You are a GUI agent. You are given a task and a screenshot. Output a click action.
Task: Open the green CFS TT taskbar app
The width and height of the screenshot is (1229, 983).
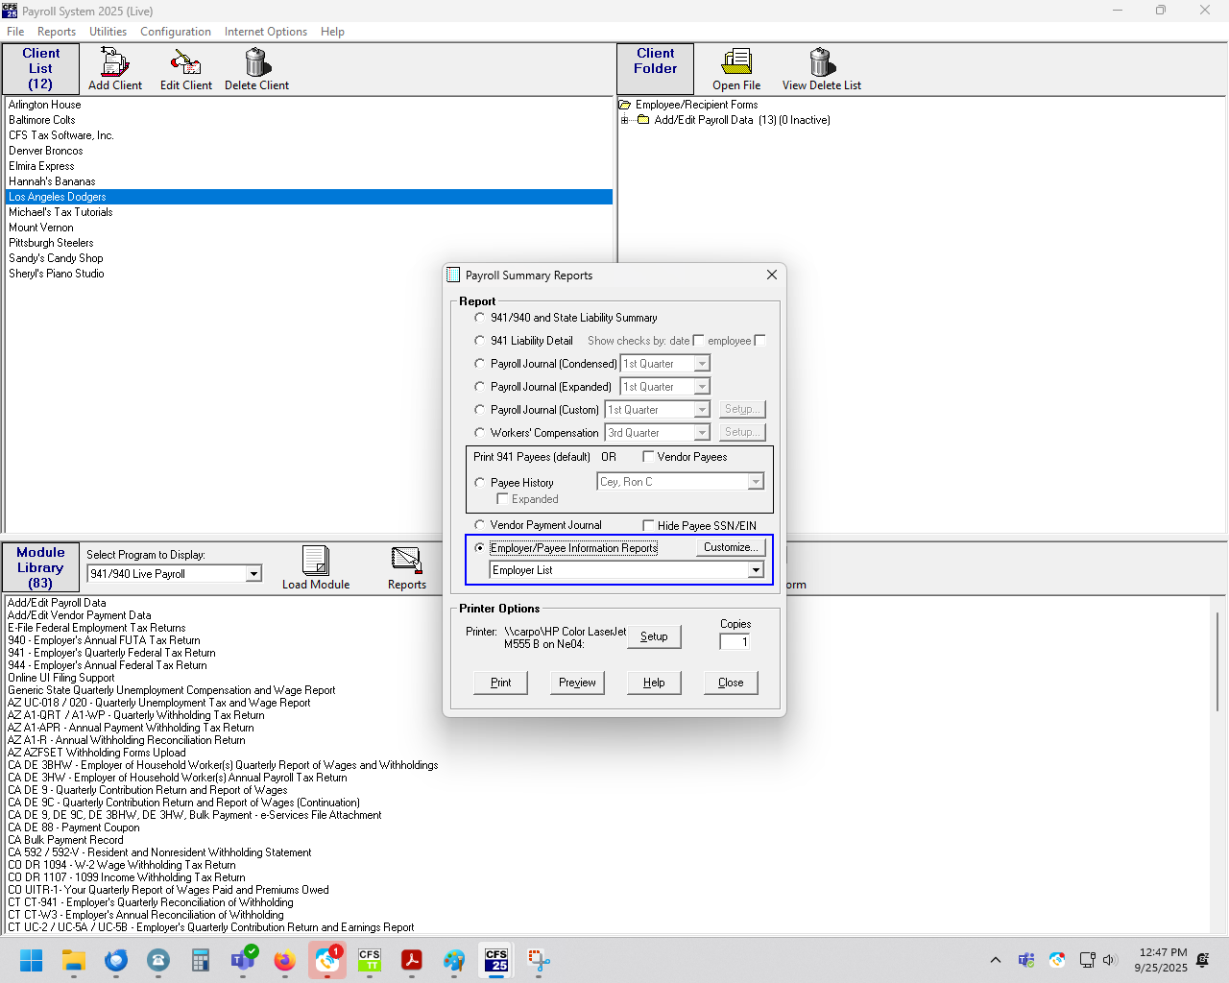370,960
